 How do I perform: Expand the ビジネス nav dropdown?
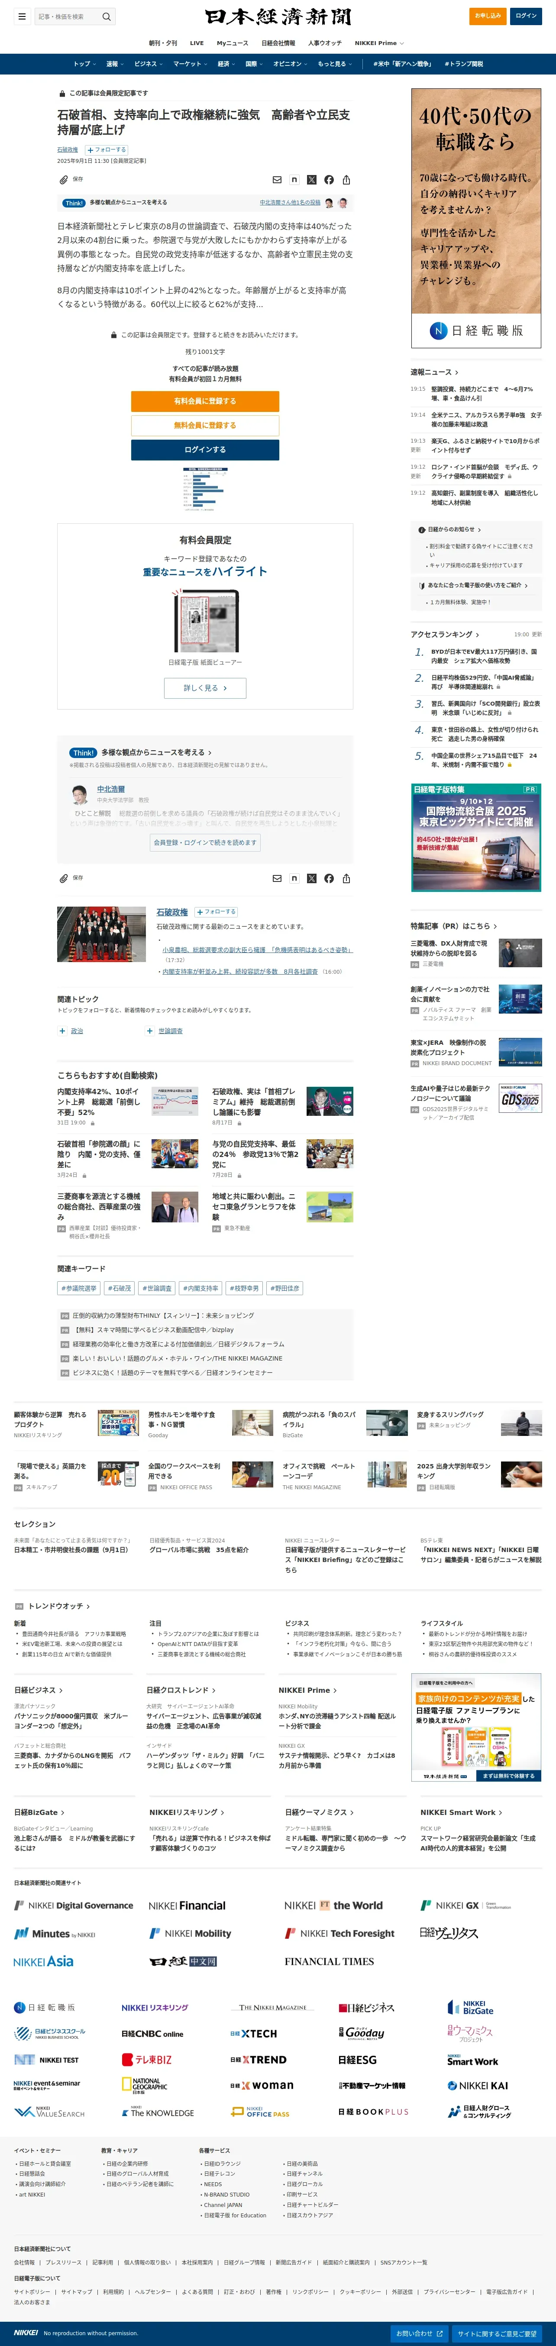(149, 64)
